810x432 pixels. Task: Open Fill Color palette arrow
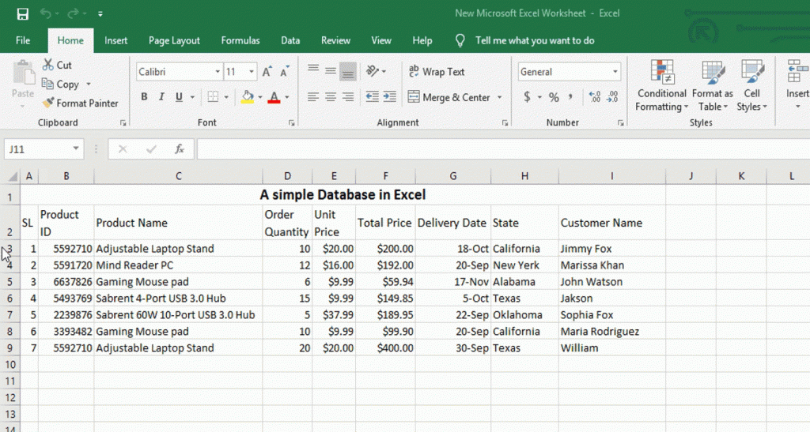pyautogui.click(x=259, y=97)
